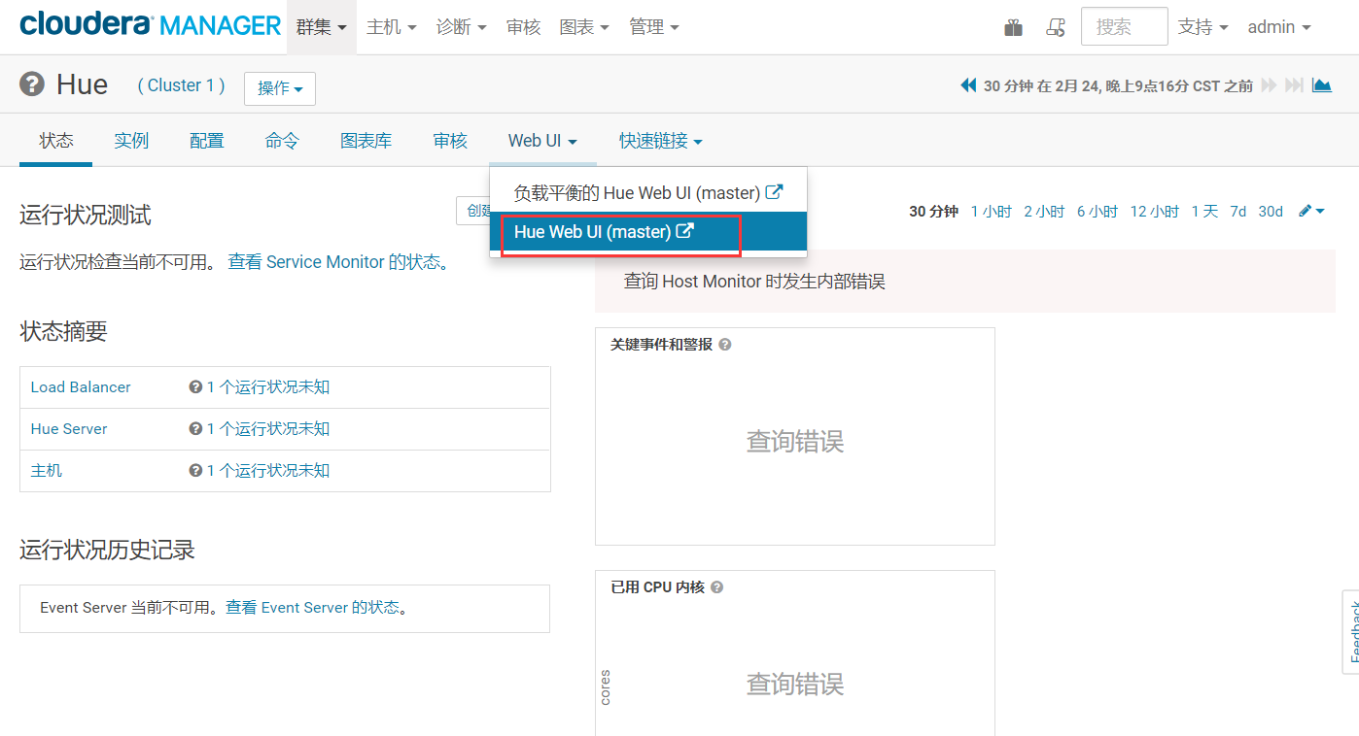Open the 操作 actions dropdown
The image size is (1359, 736).
(280, 88)
